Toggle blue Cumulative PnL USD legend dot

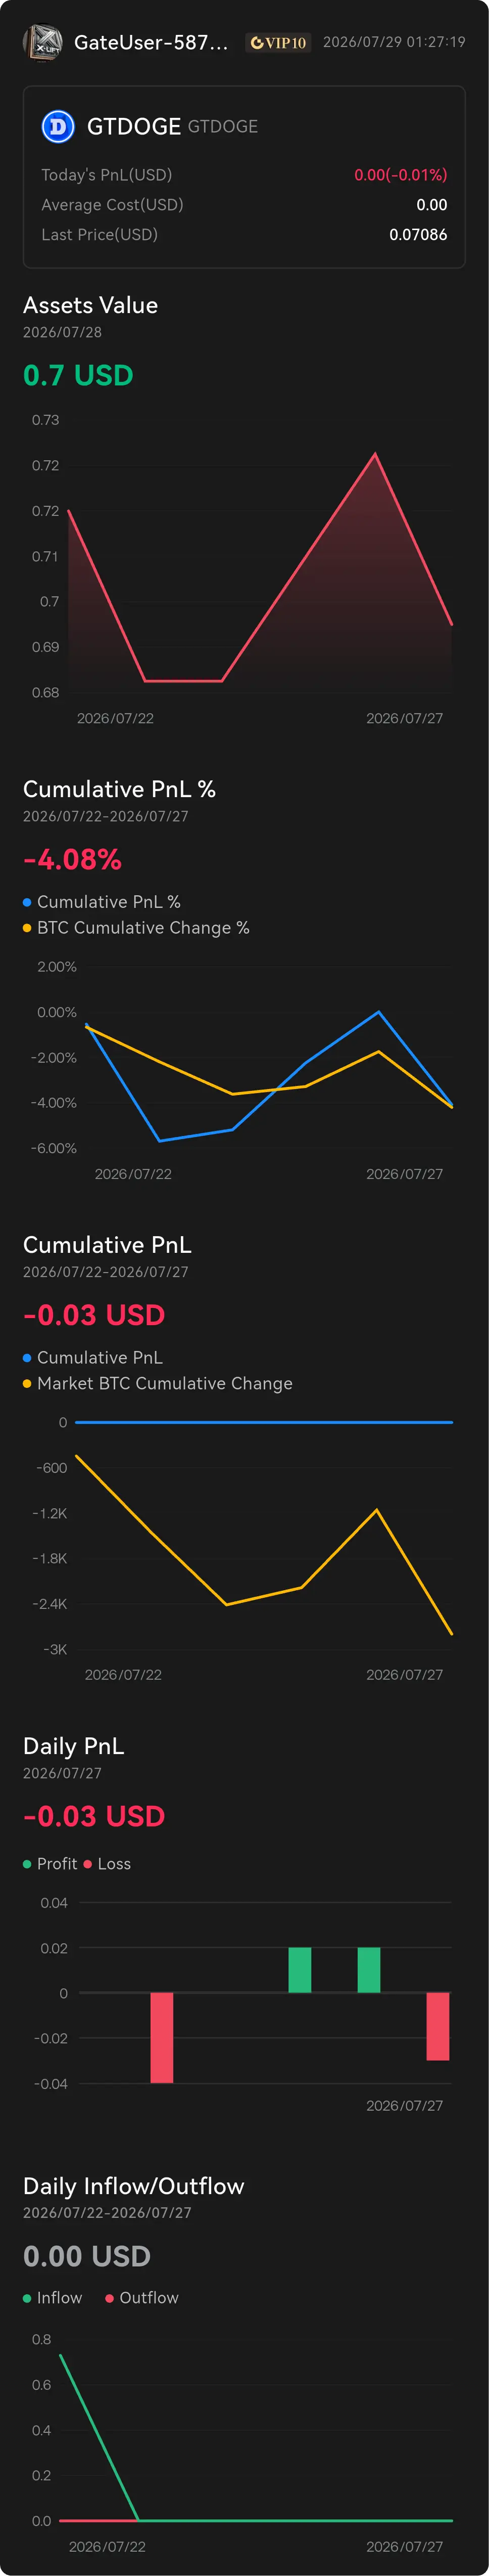pyautogui.click(x=27, y=1358)
